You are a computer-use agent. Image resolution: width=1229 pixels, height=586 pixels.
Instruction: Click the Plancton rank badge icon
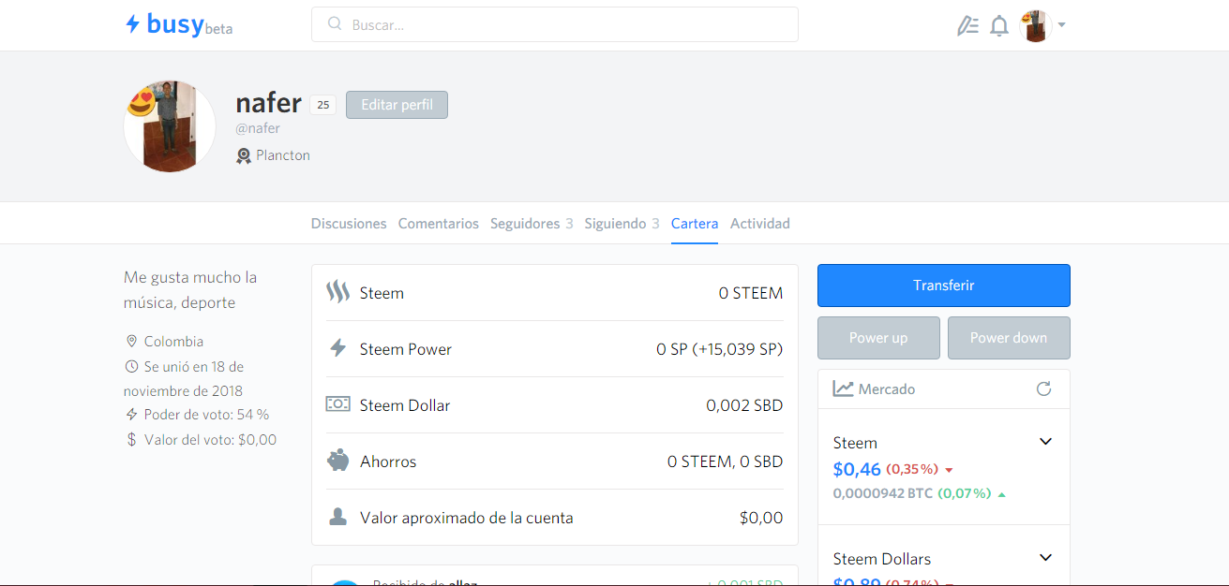[x=244, y=155]
